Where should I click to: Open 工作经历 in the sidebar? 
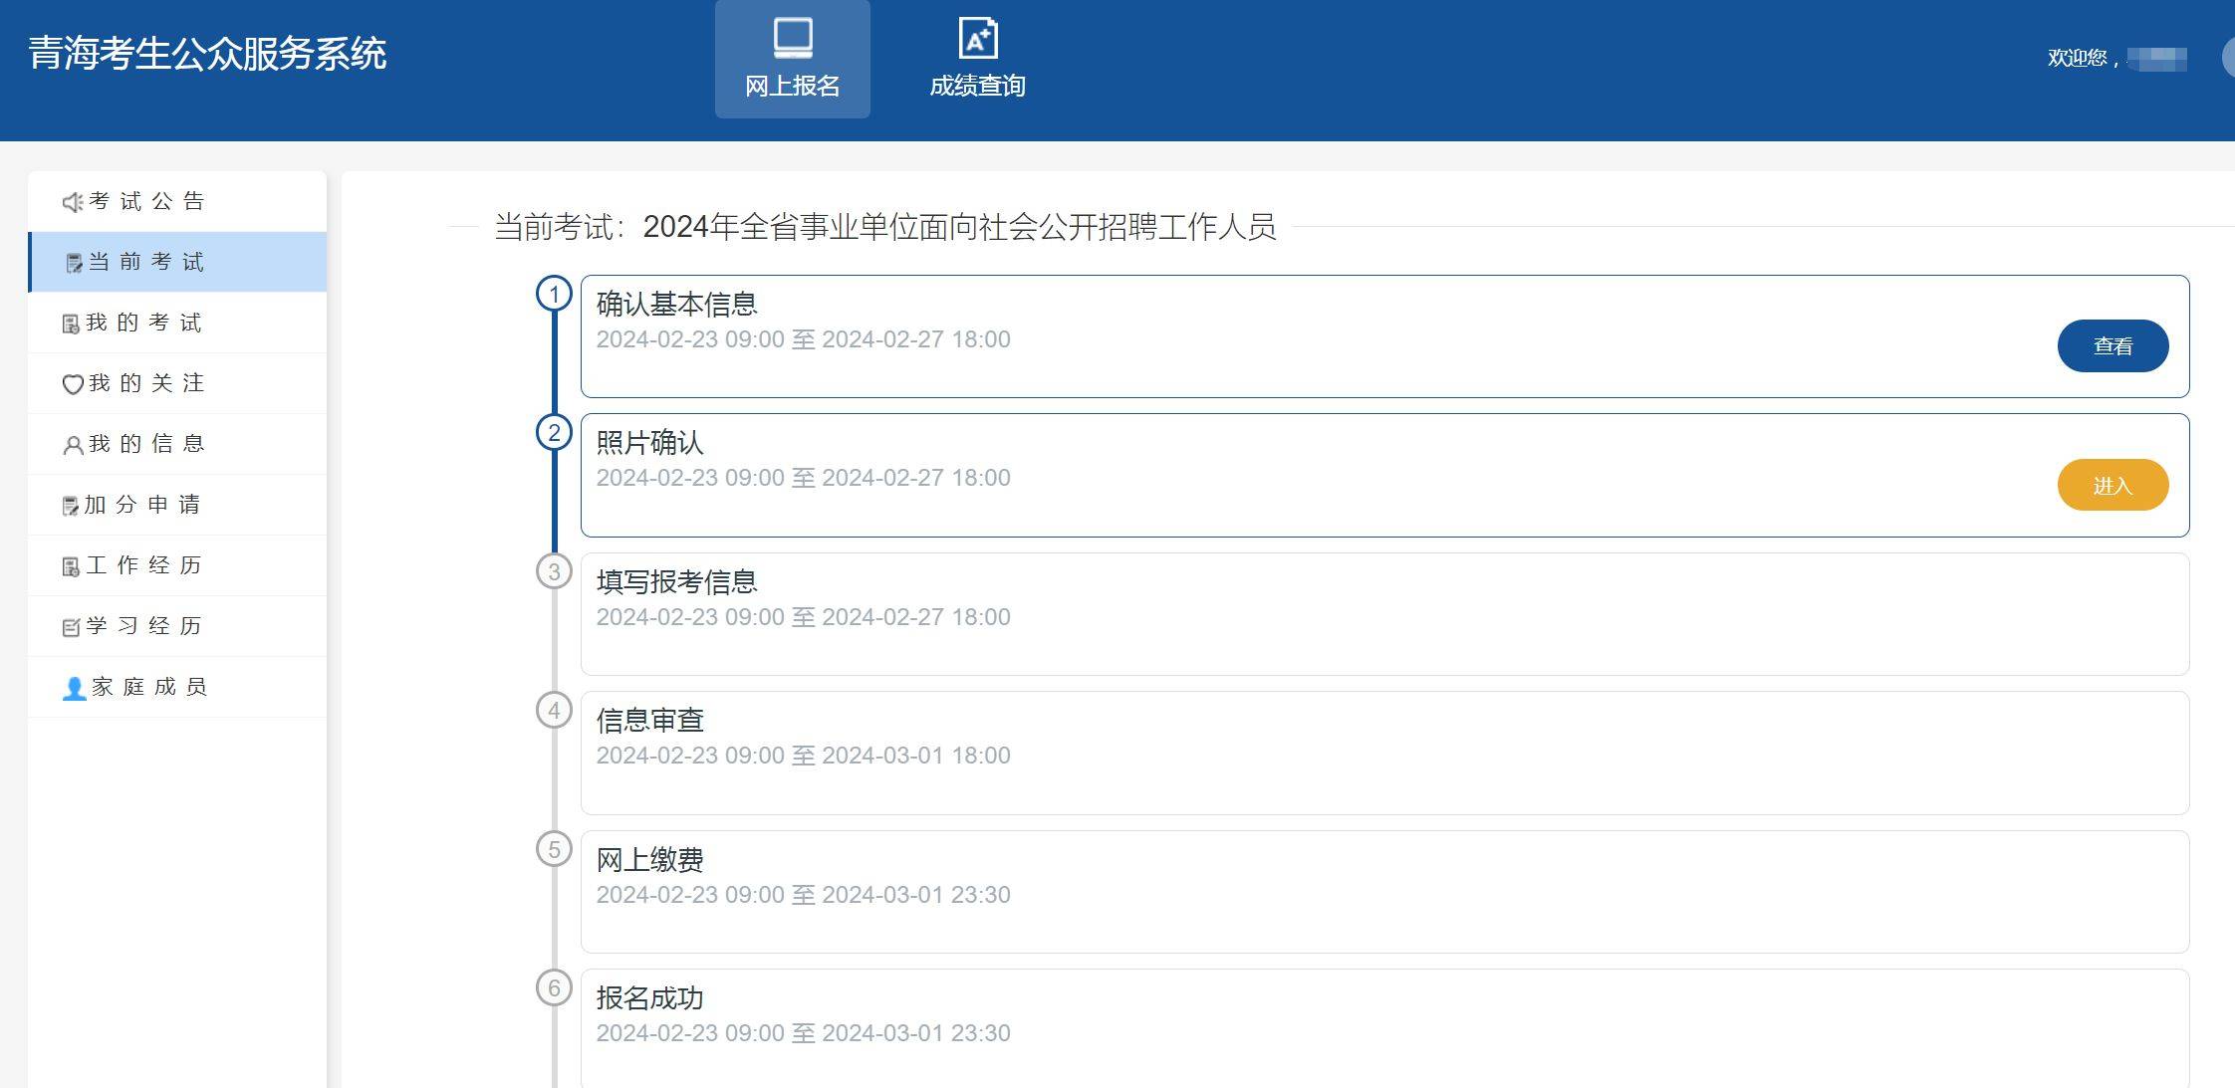pyautogui.click(x=144, y=565)
